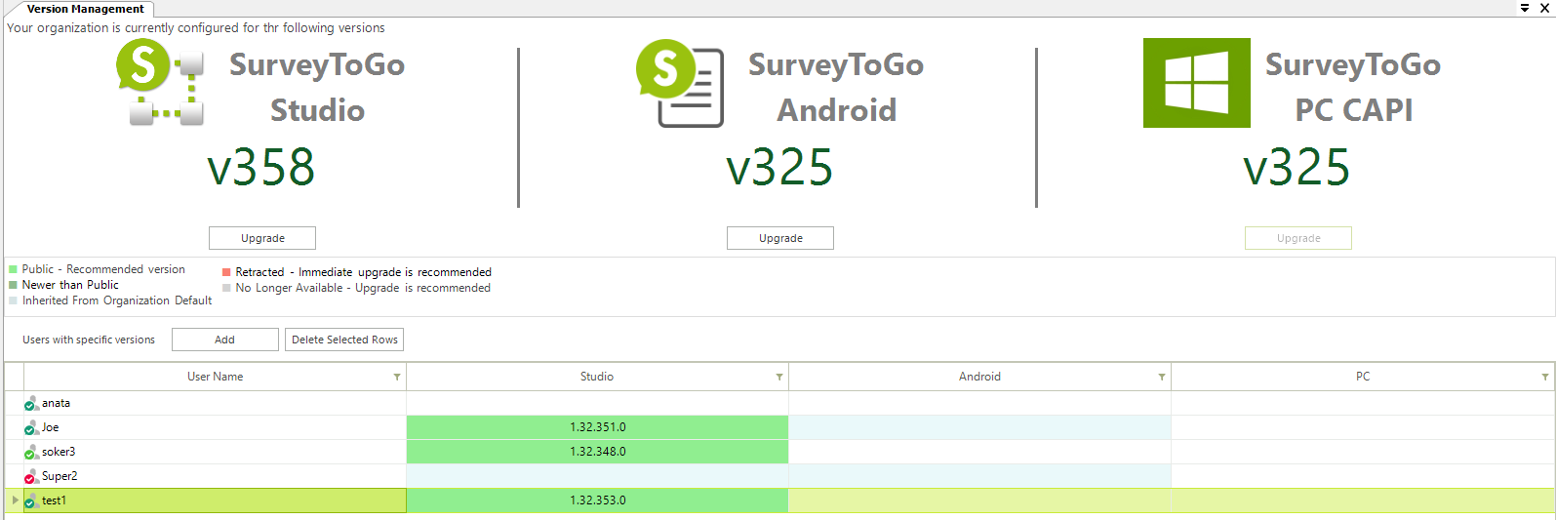Click Studio version cell 1.32.353.0
The height and width of the screenshot is (520, 1556).
point(597,500)
